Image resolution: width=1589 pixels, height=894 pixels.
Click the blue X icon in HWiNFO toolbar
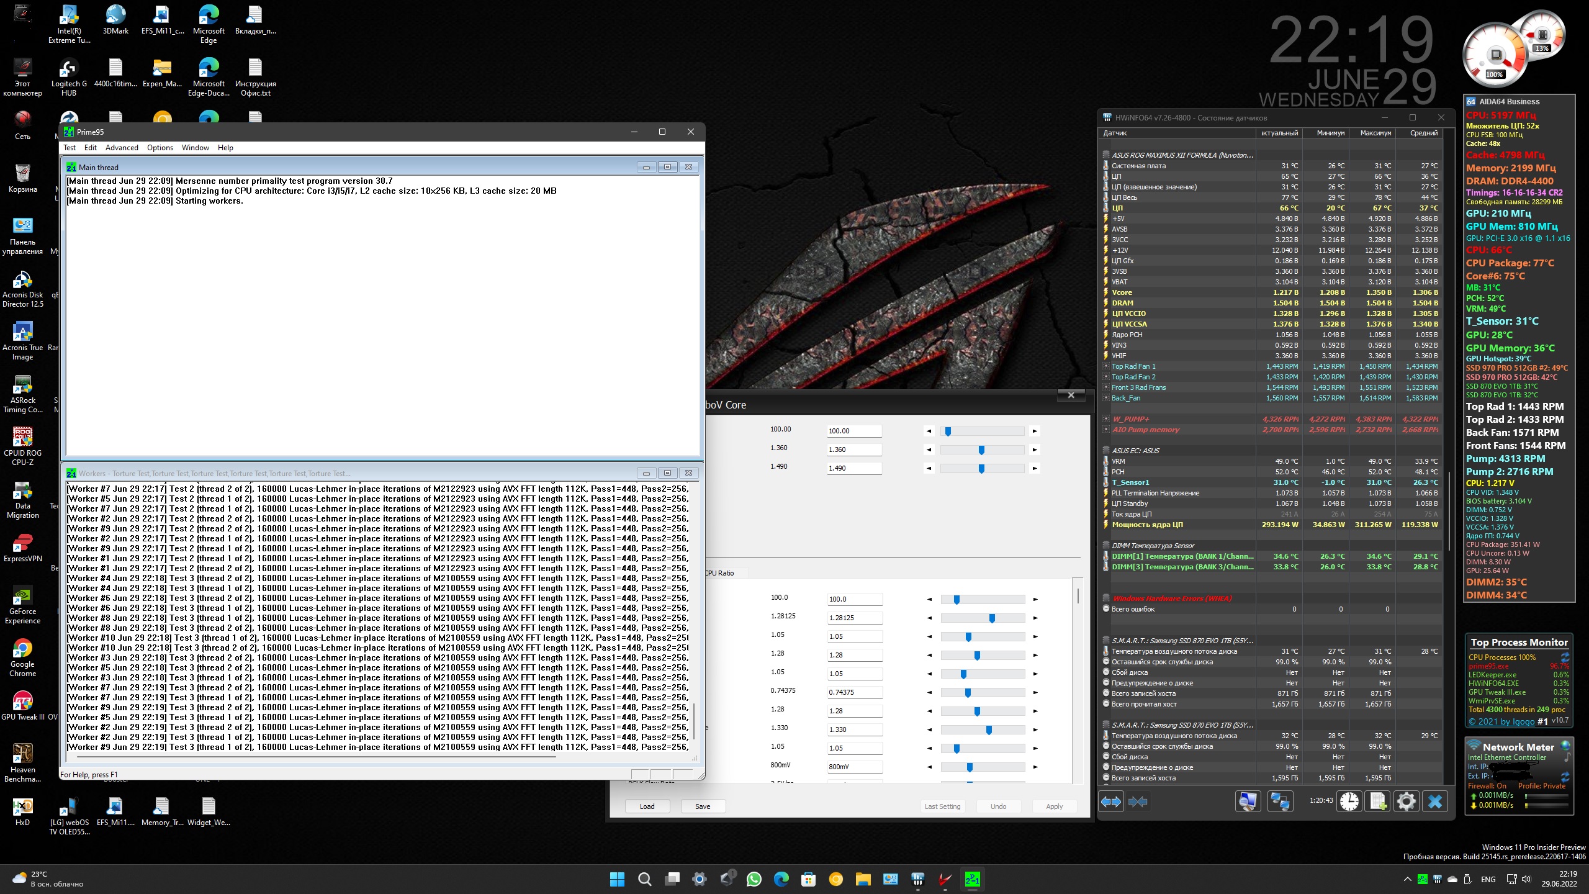1435,801
